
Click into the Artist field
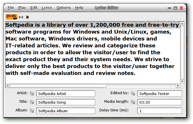coord(66,94)
